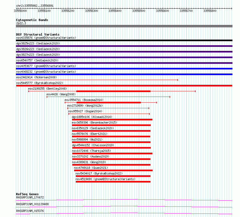Open the esv2719890 (Wong2012b) entry
This screenshot has height=217, width=240.
85,106
